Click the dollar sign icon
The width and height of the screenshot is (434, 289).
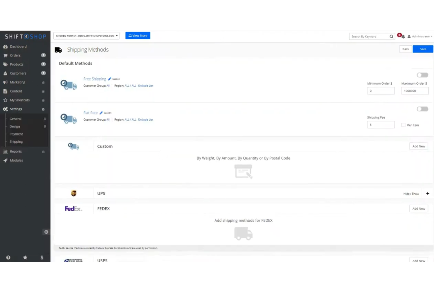coord(42,257)
